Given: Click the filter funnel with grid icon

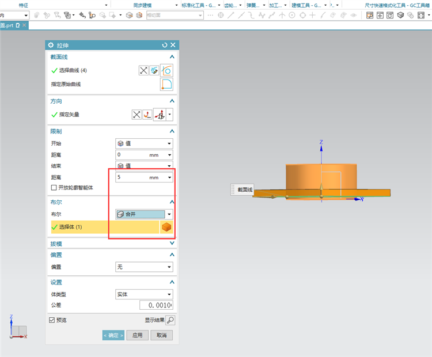Looking at the screenshot, I should [67, 15].
